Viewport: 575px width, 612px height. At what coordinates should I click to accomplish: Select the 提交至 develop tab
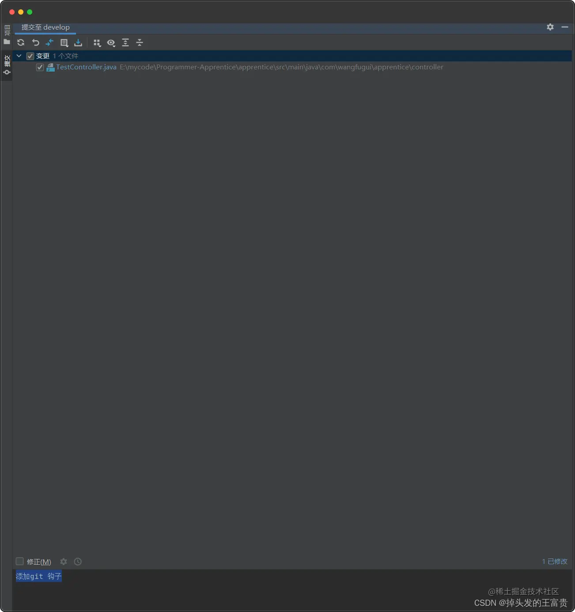coord(45,27)
